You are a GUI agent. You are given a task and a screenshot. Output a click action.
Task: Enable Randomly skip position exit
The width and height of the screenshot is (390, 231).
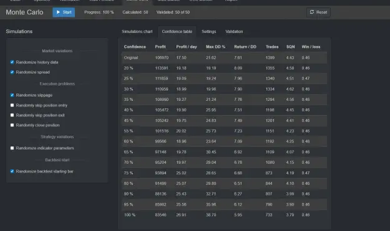coord(12,115)
